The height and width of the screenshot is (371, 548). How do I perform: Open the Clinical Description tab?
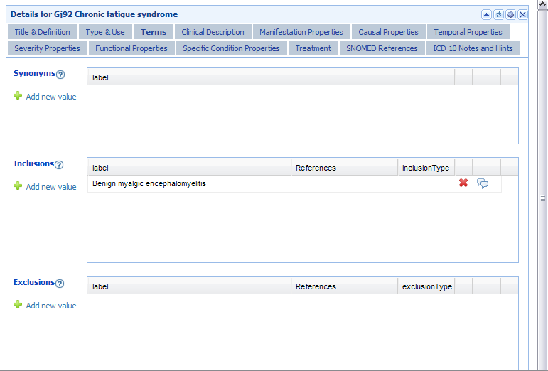(213, 32)
